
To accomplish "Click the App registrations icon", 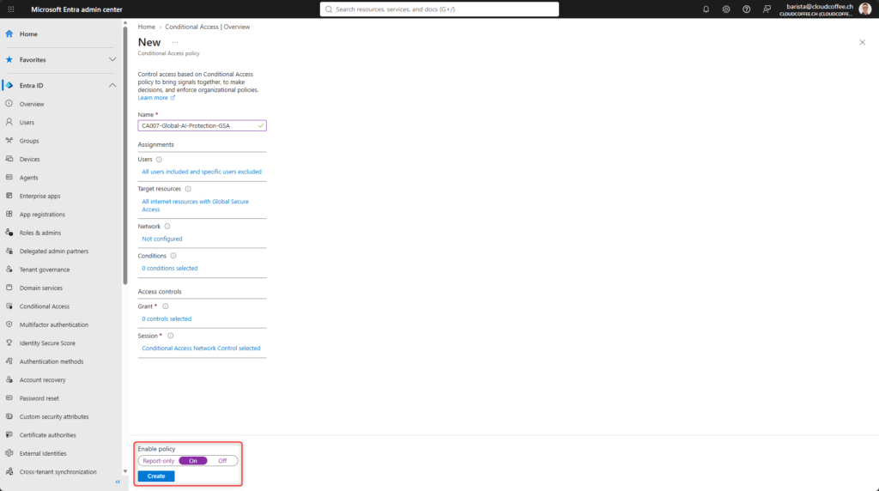I will tap(9, 214).
